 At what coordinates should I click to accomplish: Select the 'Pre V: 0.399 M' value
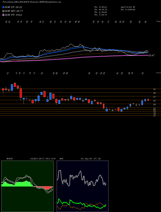(128, 10)
